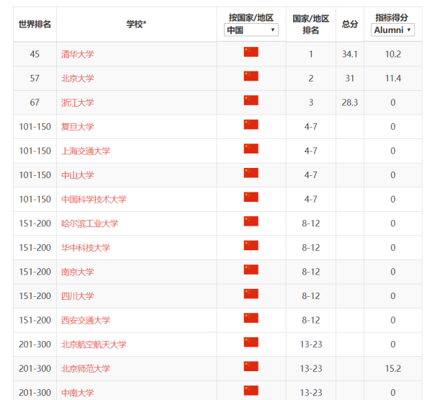Click the China flag in 浙江大学 row

251,100
